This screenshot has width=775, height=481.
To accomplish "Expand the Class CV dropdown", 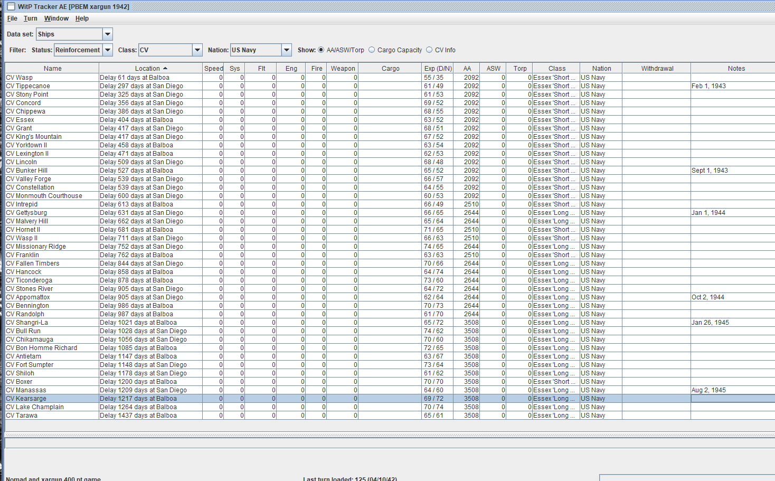I will (x=197, y=50).
